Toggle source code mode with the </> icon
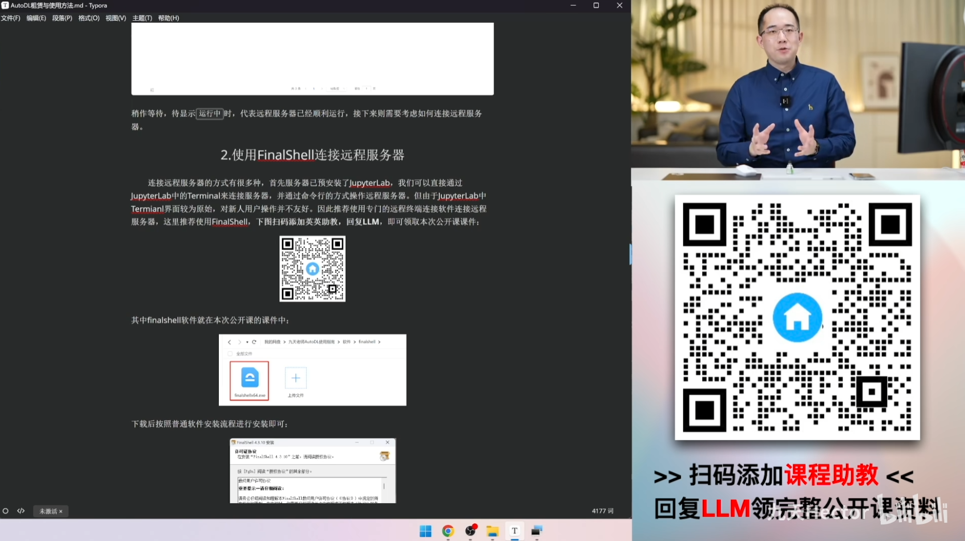 click(21, 511)
